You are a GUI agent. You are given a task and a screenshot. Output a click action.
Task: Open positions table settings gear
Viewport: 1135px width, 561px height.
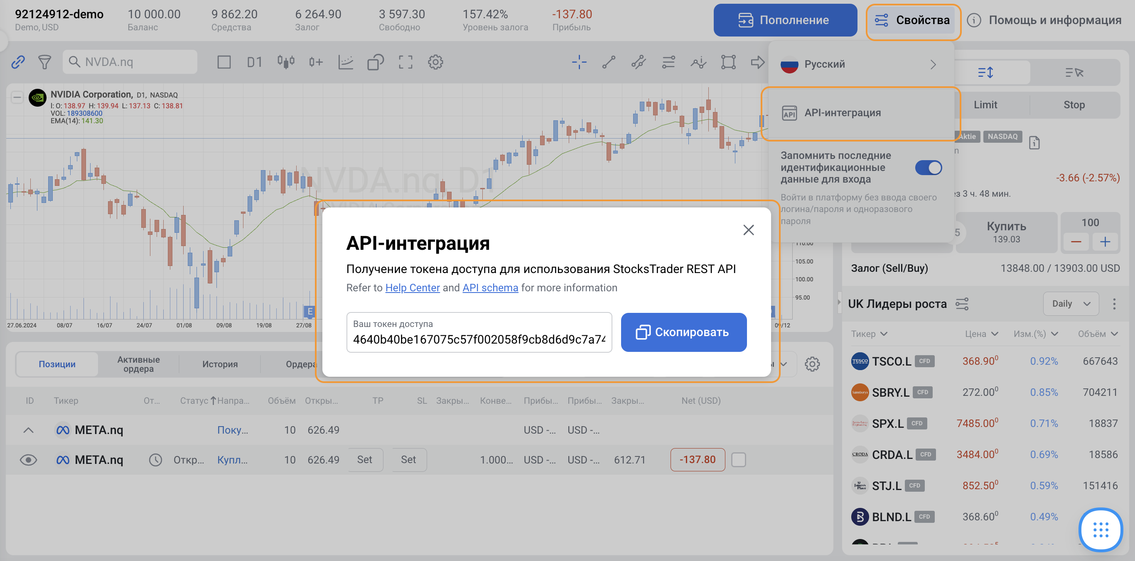[x=812, y=364]
